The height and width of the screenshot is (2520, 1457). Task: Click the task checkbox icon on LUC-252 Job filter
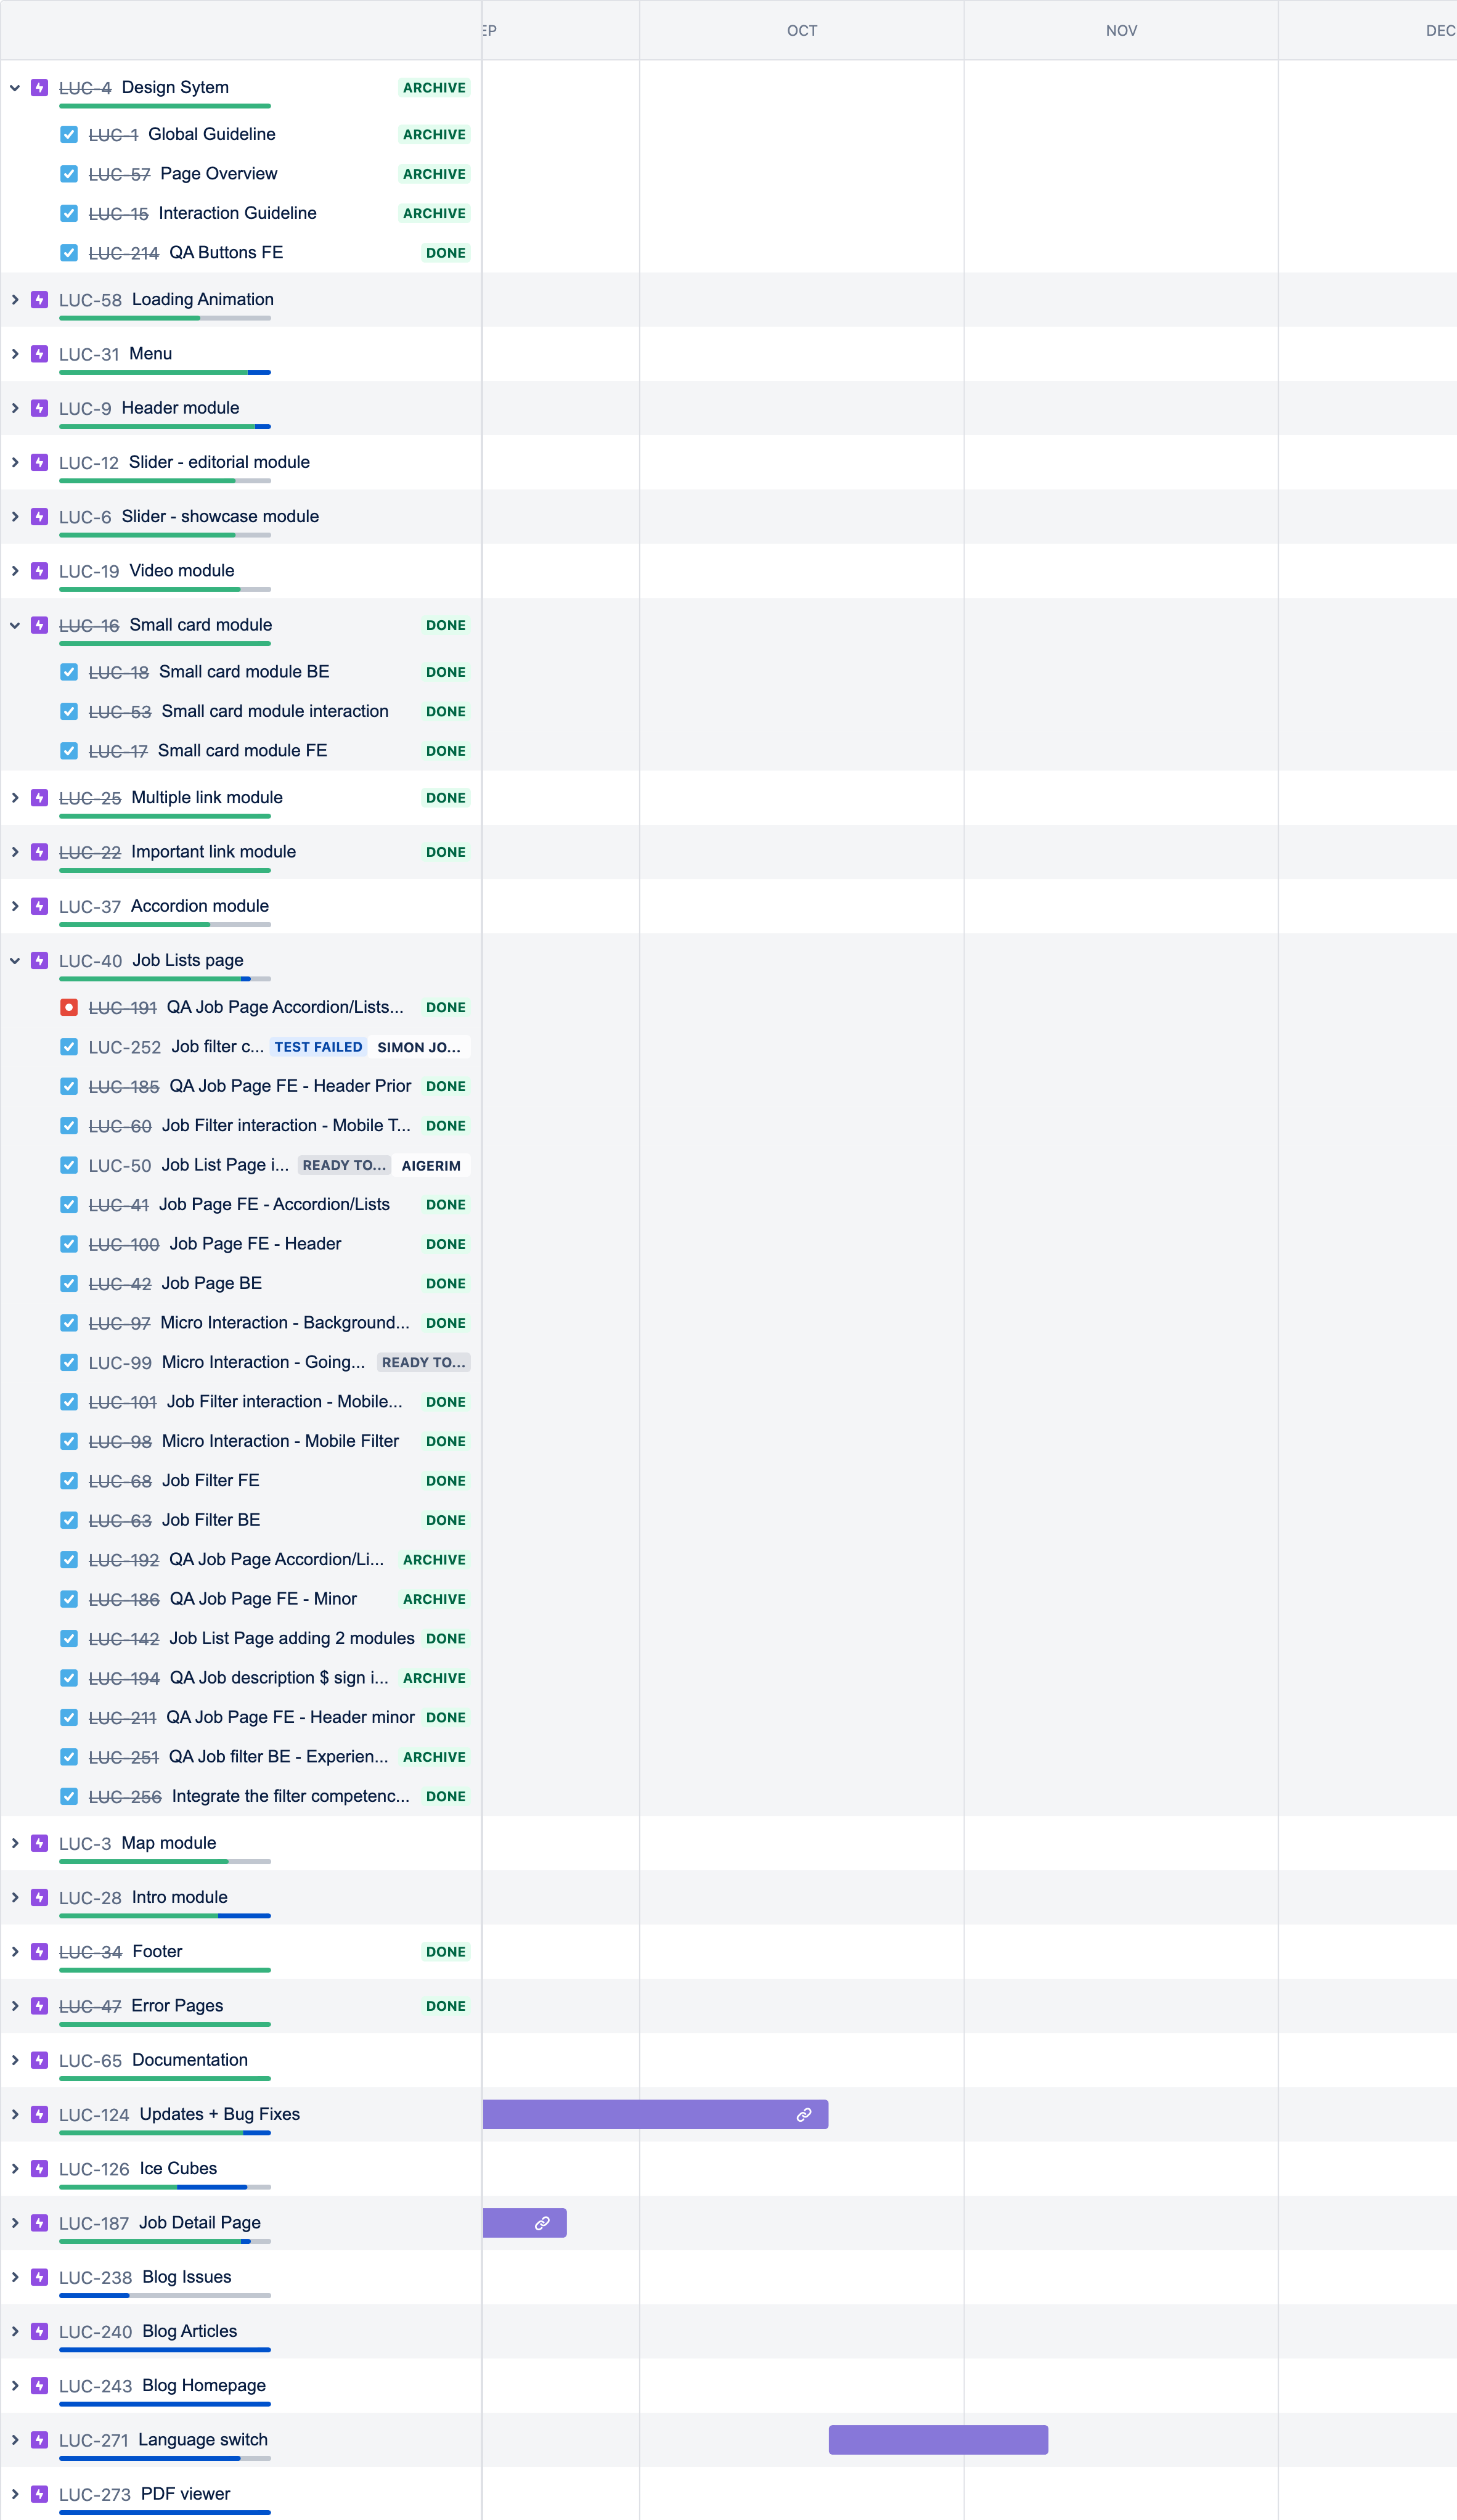tap(69, 1047)
